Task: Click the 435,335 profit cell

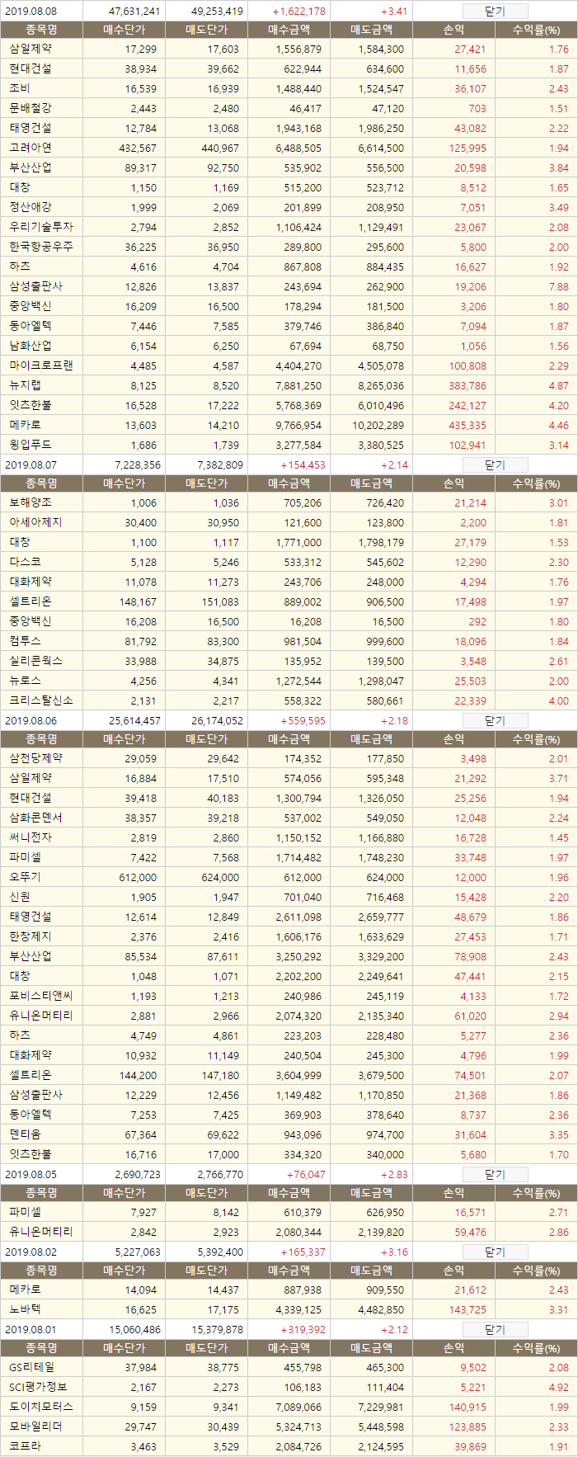Action: (468, 426)
